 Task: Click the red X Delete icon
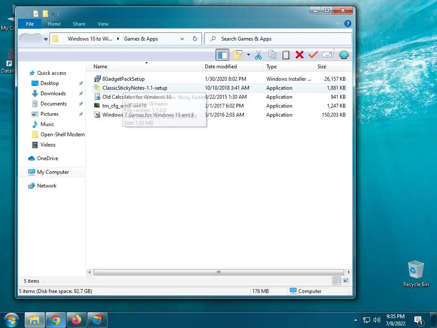300,55
